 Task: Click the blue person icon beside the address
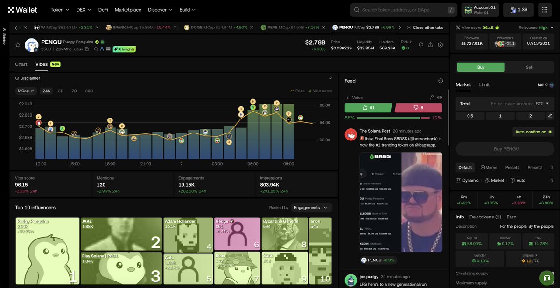tap(102, 49)
